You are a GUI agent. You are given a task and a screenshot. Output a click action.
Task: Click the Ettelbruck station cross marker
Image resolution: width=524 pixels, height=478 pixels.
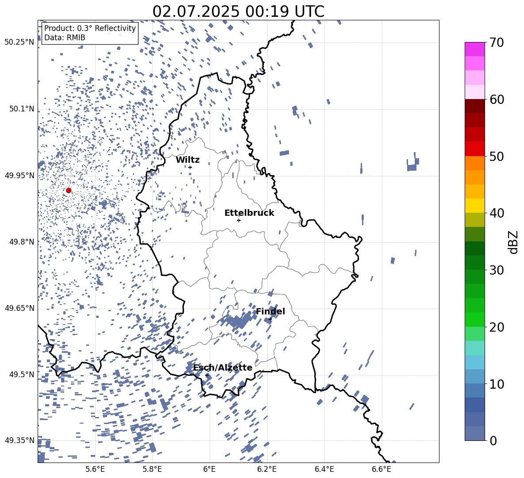coord(239,220)
